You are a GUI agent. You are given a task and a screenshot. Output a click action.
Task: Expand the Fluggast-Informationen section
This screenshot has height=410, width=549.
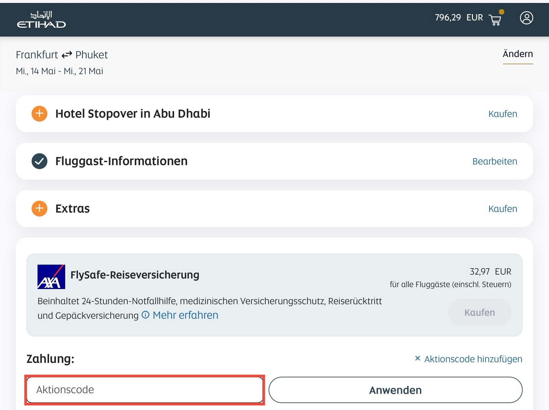121,161
